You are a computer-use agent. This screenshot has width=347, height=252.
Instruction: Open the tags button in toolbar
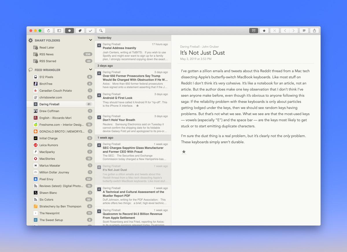coord(80,31)
